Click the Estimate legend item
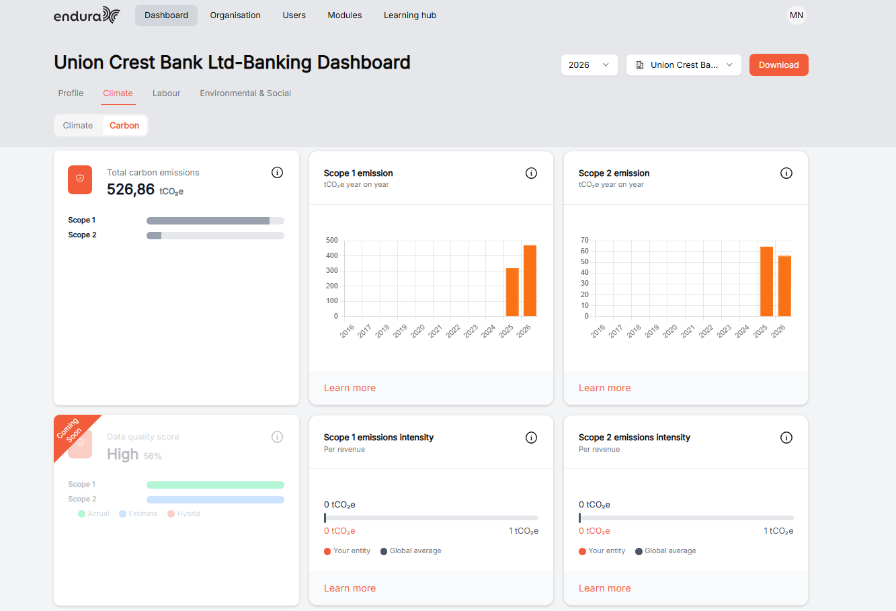This screenshot has width=896, height=611. tap(138, 514)
